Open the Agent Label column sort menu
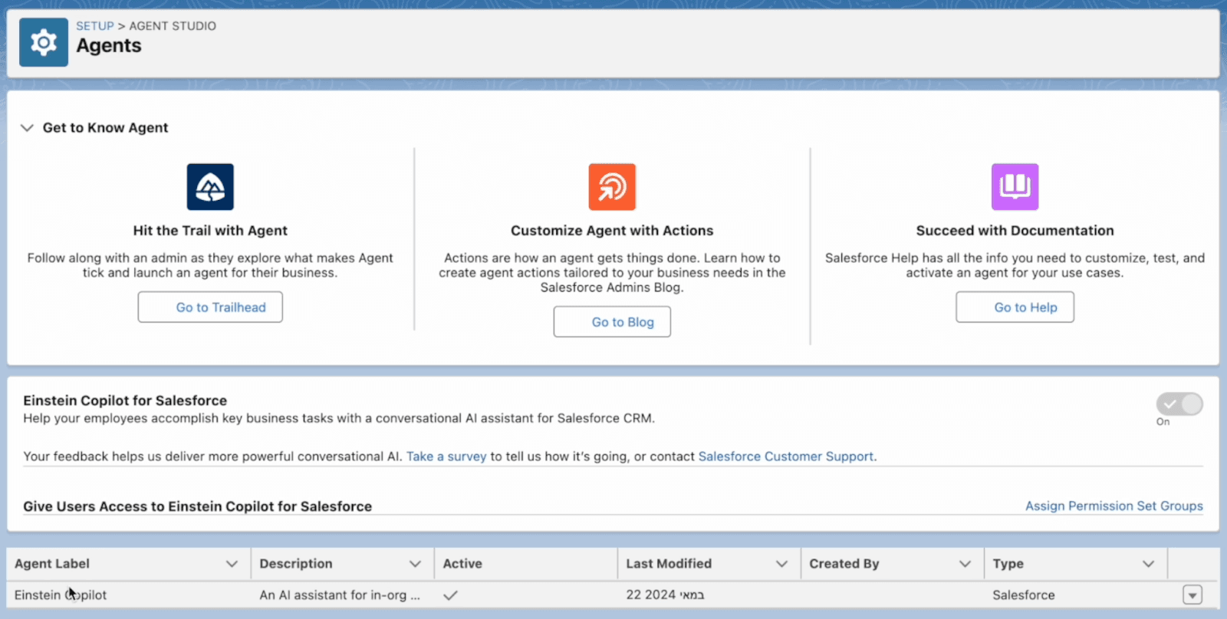1227x619 pixels. point(232,564)
